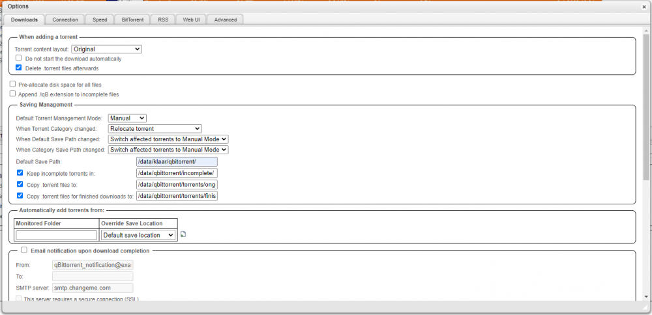Click the scrollbar down arrow
Image resolution: width=652 pixels, height=315 pixels.
645,296
